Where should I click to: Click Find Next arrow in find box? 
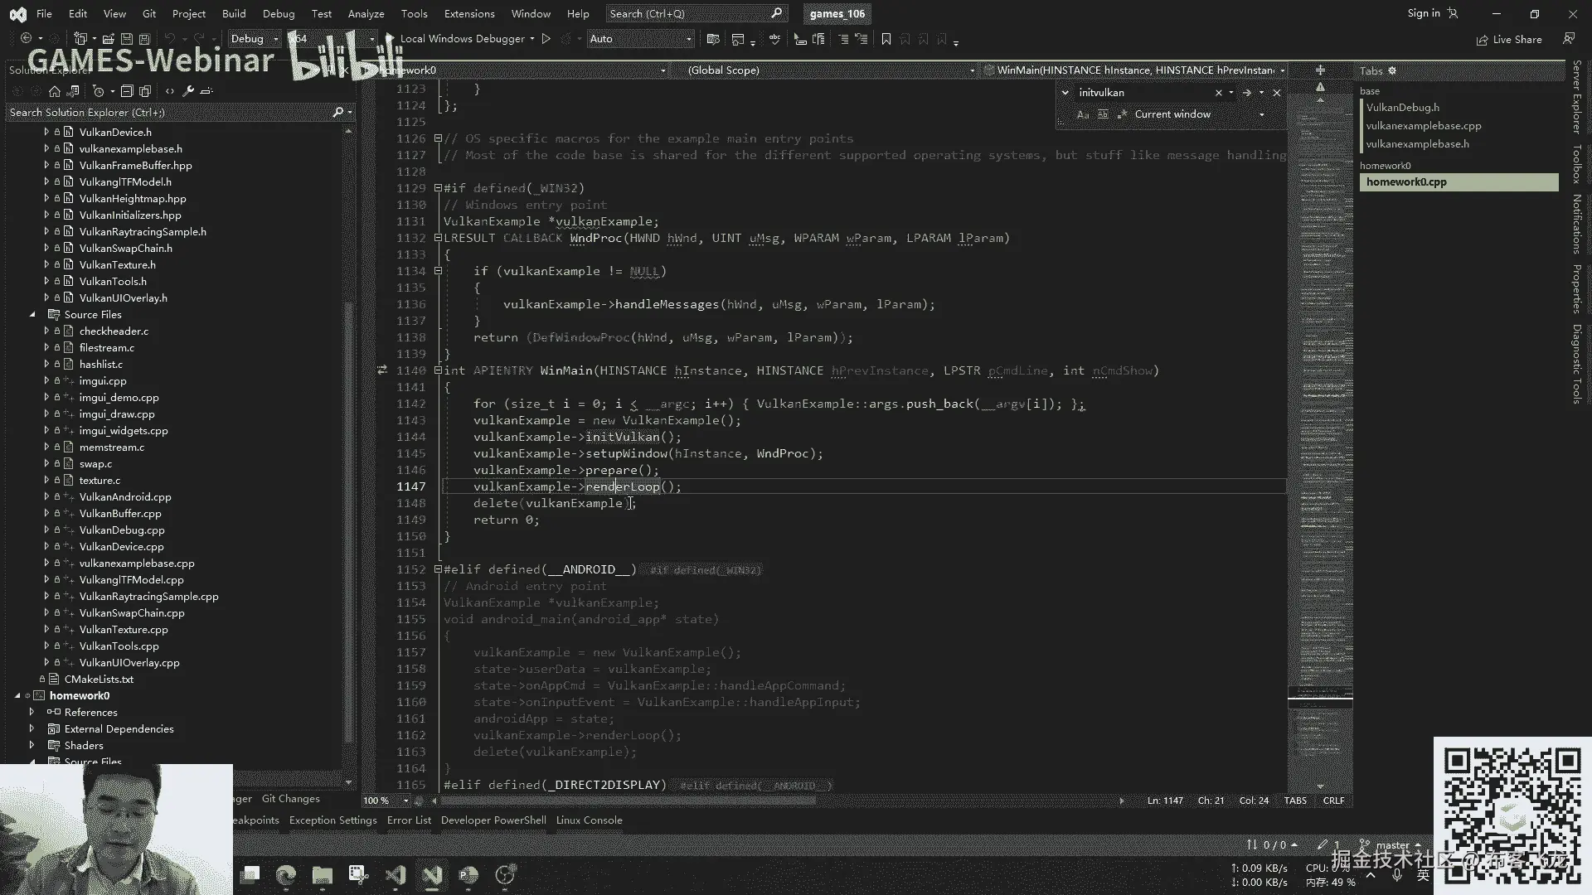click(1246, 93)
